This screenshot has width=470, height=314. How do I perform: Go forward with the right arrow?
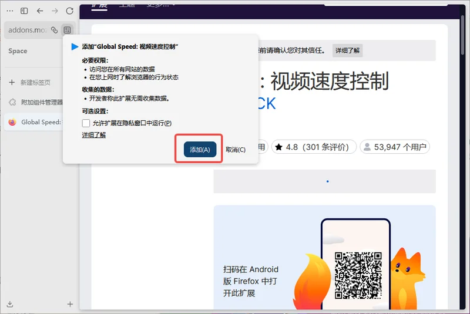pos(55,11)
